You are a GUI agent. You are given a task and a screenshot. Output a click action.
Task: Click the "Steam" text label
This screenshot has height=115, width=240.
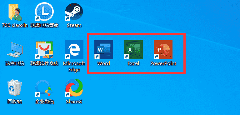click(74, 25)
